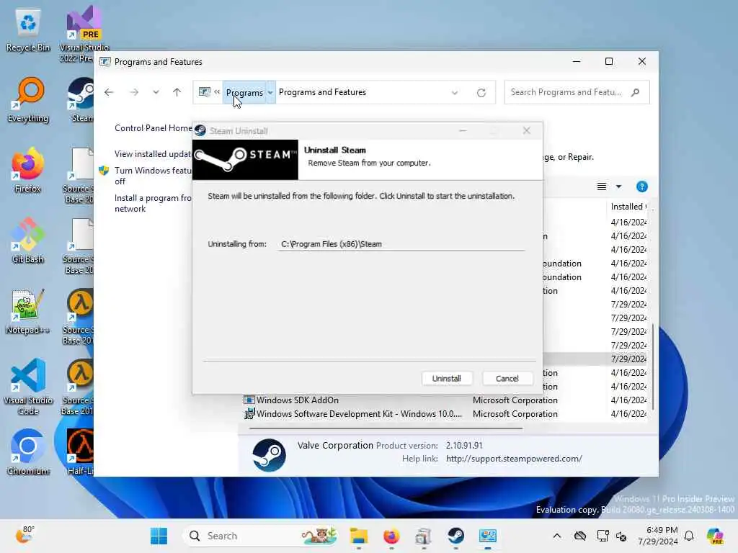Click the Programs breadcrumb
The height and width of the screenshot is (553, 738).
[244, 93]
